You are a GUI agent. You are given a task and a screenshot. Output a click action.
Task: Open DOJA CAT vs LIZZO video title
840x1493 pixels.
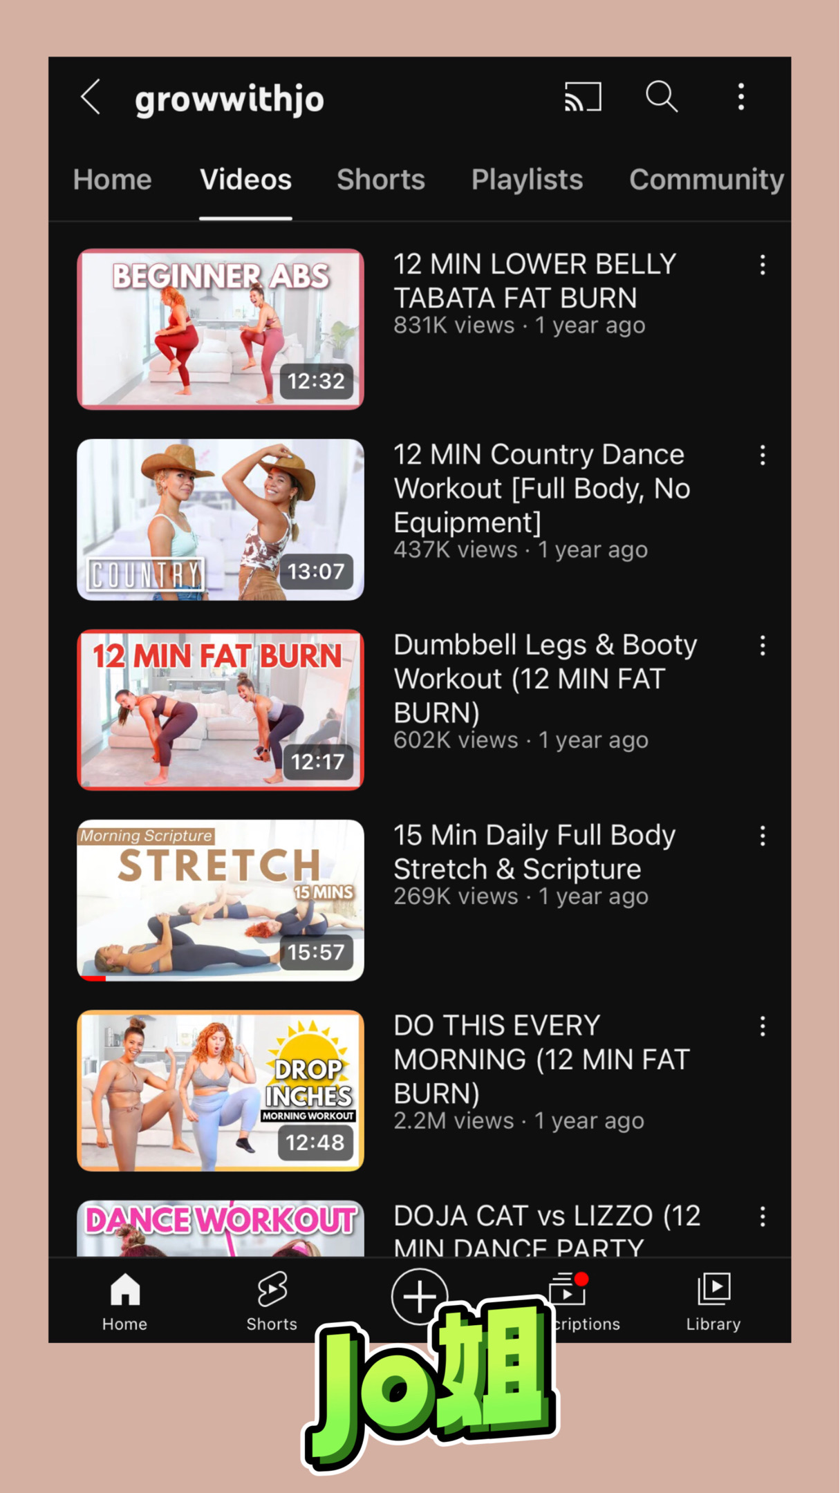tap(547, 1232)
